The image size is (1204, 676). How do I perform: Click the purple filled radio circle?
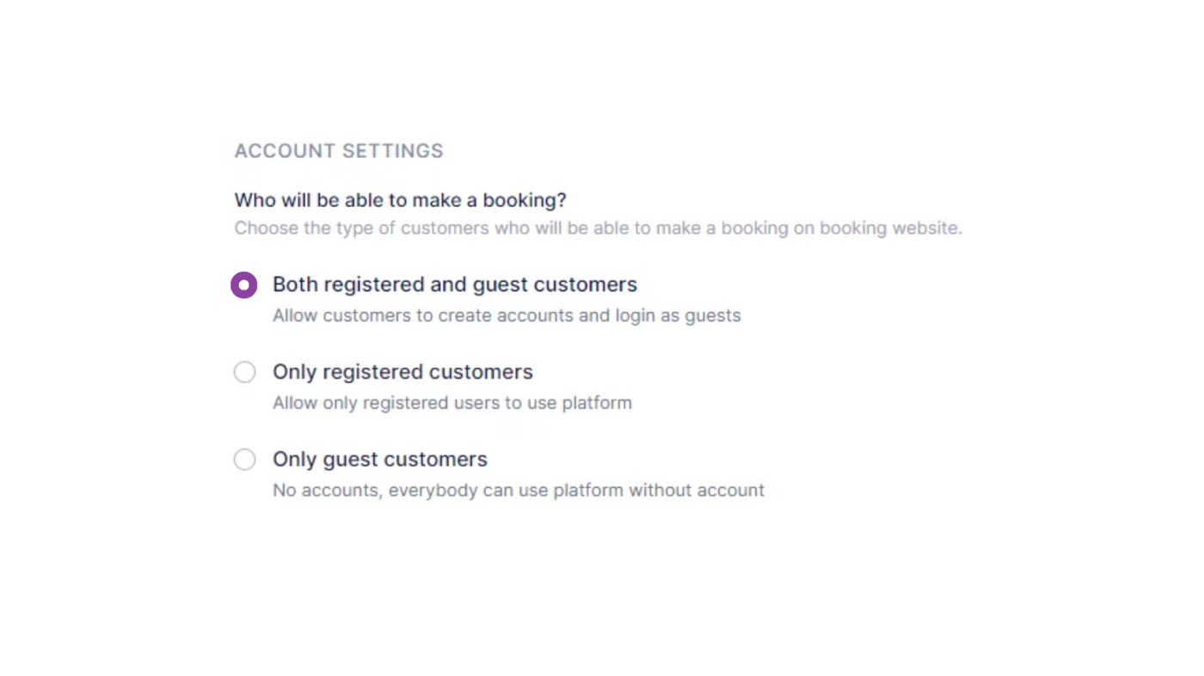(244, 285)
